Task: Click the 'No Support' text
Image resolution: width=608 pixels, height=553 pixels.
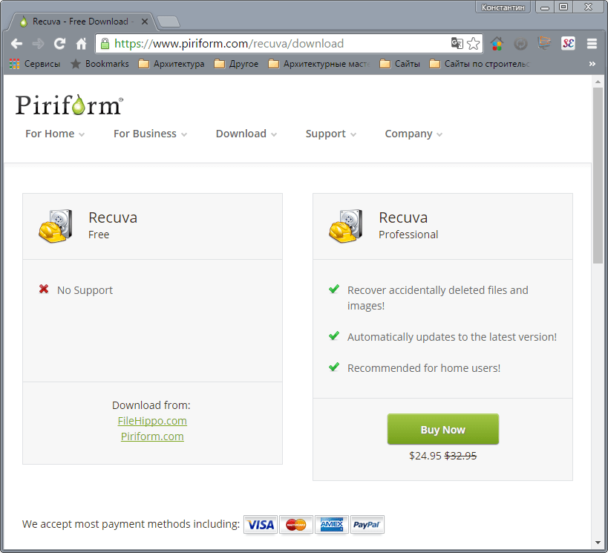Action: pos(85,290)
